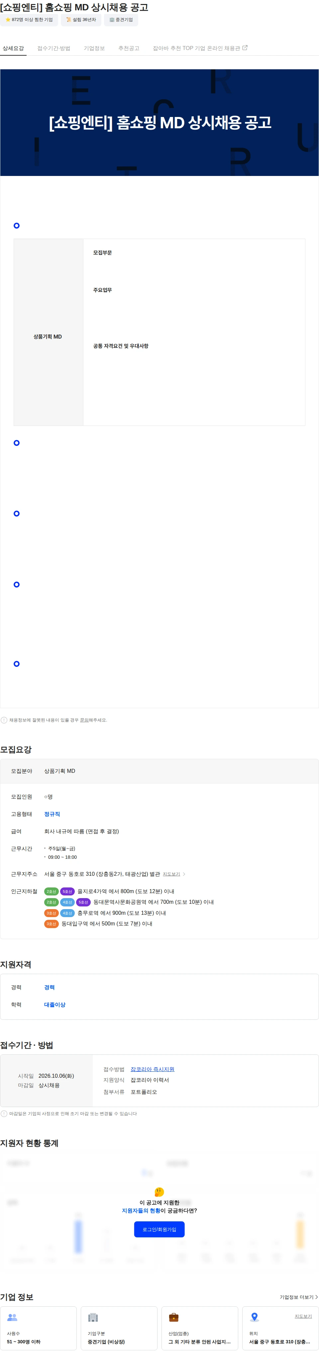Click the star icon in 872명 badge
This screenshot has width=319, height=1365.
point(8,20)
